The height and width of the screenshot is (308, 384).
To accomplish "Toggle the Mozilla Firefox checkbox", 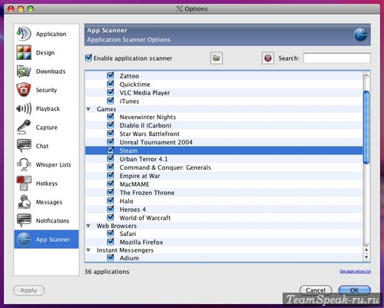I will (x=111, y=241).
